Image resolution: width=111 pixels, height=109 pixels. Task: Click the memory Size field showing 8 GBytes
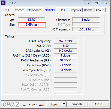tap(32, 24)
